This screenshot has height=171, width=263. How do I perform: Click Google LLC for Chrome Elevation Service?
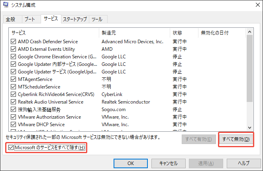114,57
